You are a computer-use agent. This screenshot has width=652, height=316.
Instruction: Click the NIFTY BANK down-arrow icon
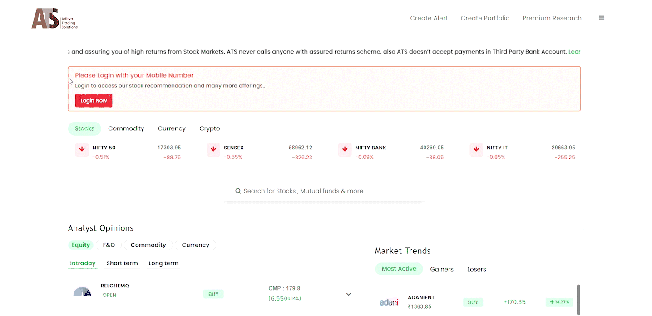coord(345,149)
